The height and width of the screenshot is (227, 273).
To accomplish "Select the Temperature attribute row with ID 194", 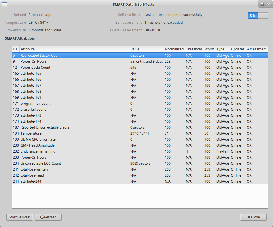I will coord(140,133).
